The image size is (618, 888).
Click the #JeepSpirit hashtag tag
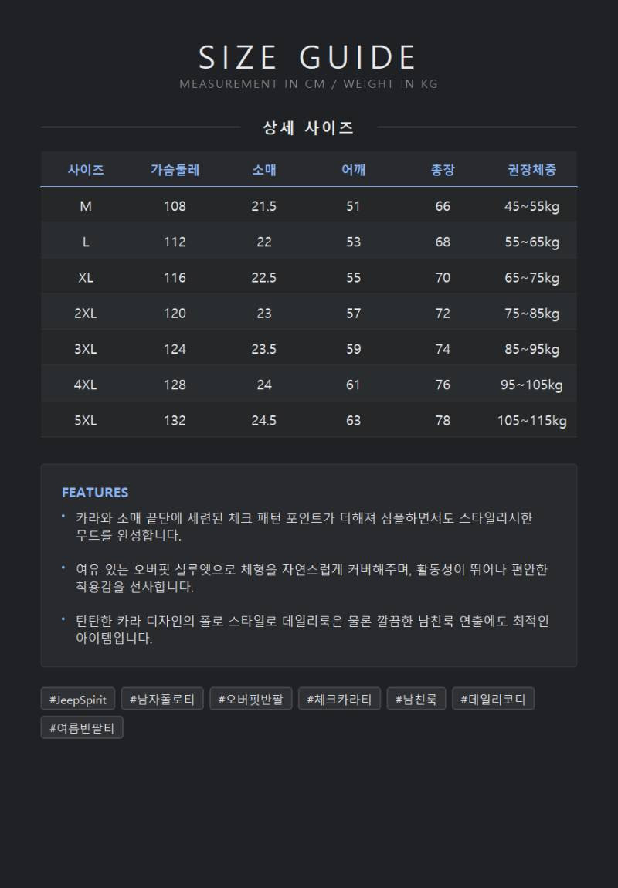[77, 699]
